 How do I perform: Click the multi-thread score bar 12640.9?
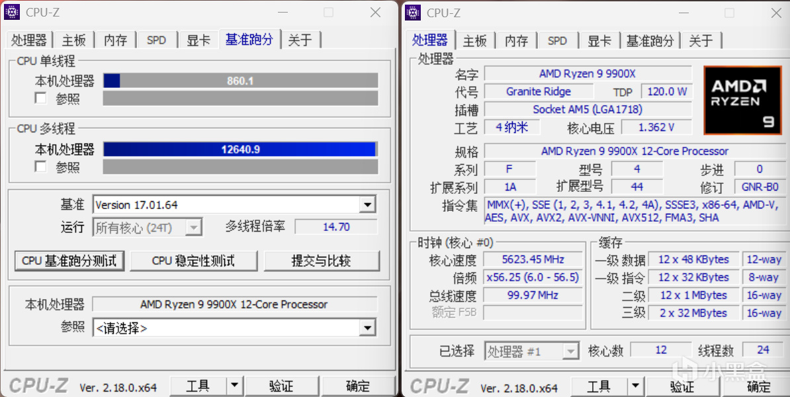click(240, 149)
